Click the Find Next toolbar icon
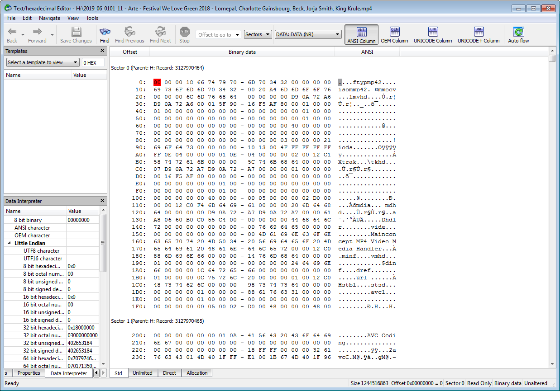560x391 pixels. (x=160, y=31)
